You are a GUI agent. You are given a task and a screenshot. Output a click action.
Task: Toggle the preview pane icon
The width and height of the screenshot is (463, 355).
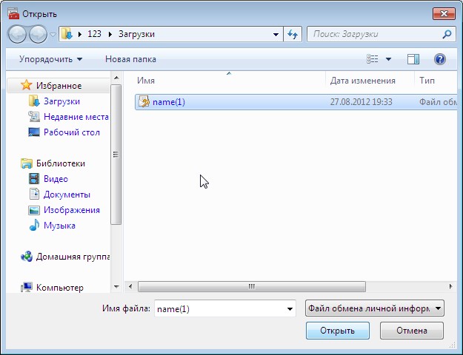(413, 59)
